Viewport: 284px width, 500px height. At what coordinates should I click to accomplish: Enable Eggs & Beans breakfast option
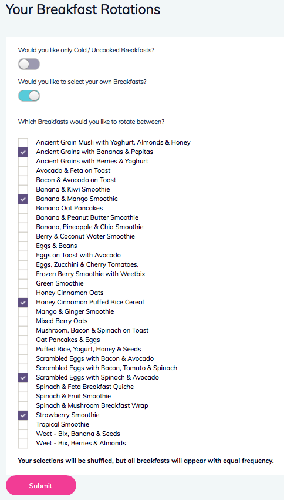pyautogui.click(x=23, y=246)
